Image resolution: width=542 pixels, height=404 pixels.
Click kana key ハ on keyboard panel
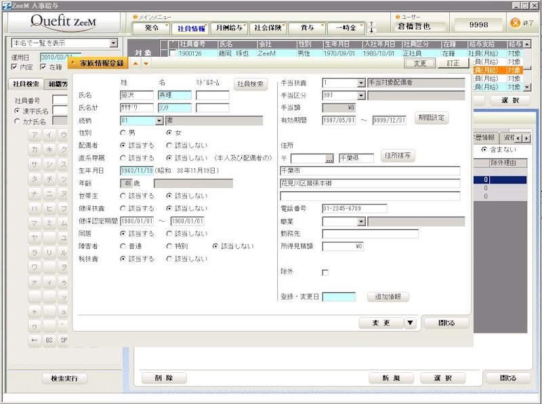[35, 208]
